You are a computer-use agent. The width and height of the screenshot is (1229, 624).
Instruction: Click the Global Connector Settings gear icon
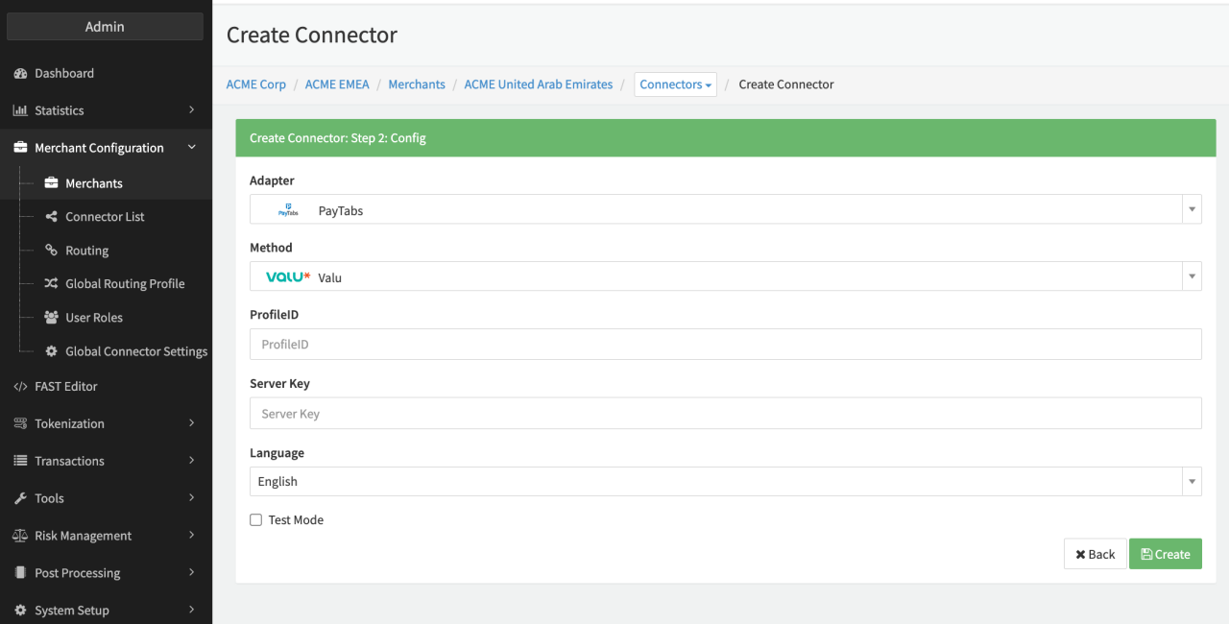coord(51,351)
